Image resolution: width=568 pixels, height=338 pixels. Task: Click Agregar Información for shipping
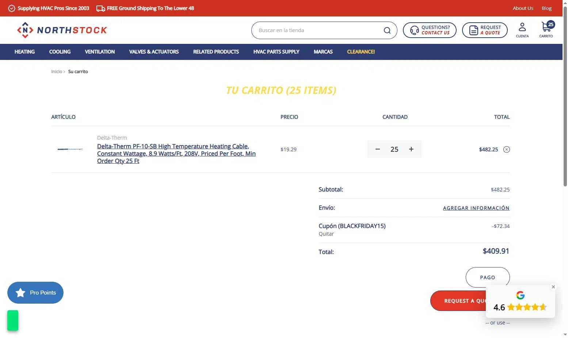tap(476, 208)
